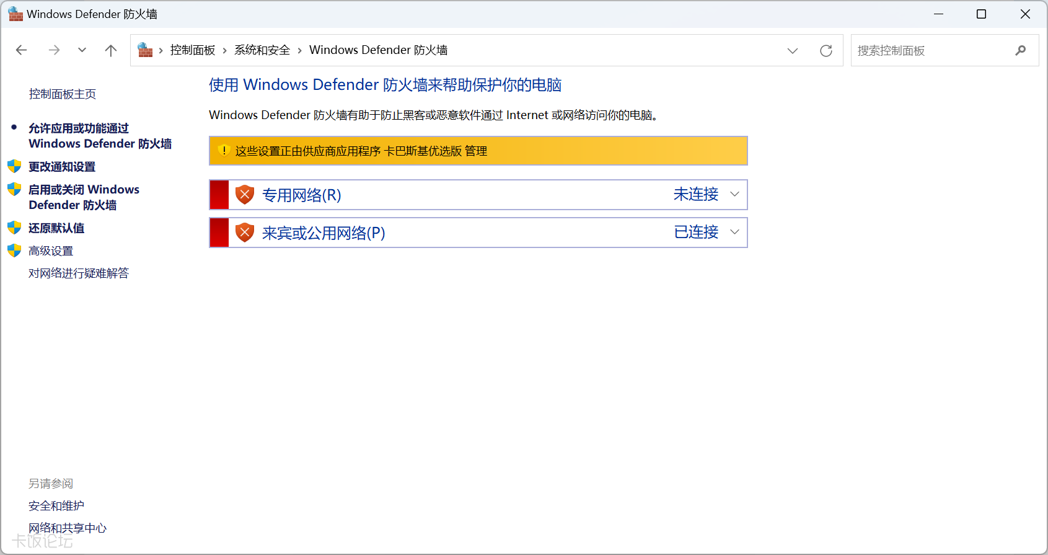Open 系统和安全 breadcrumb
Viewport: 1048px width, 555px height.
[x=262, y=50]
